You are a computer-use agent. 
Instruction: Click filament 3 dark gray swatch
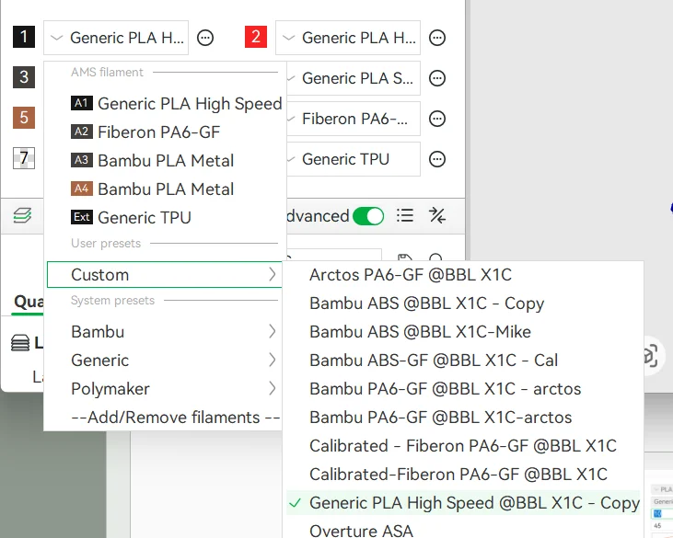tap(24, 77)
